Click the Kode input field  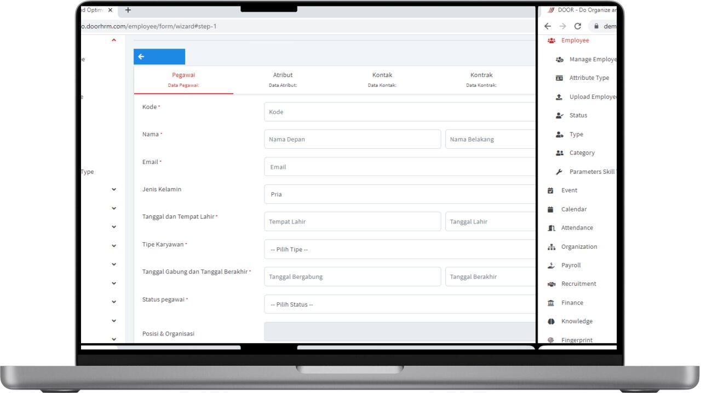click(399, 112)
